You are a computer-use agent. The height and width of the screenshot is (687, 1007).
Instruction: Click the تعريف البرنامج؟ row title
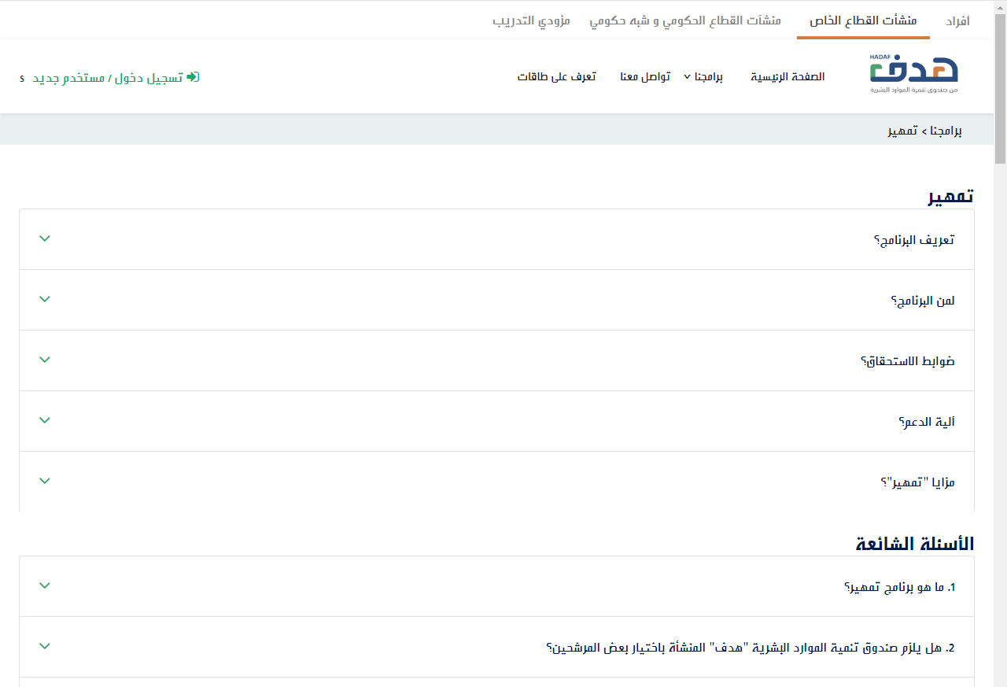pos(914,240)
